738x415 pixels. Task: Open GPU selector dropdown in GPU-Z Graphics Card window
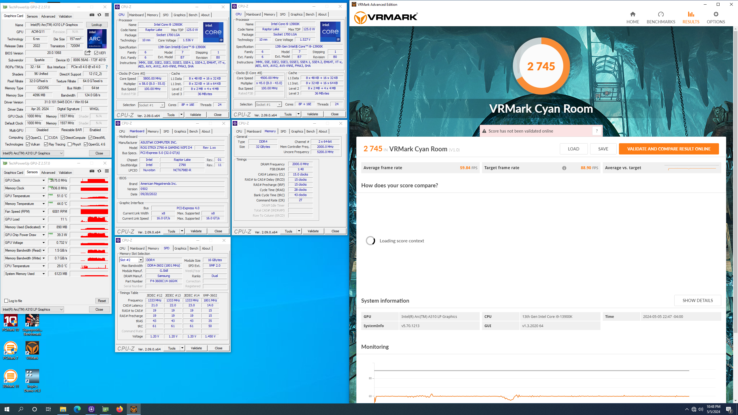coord(33,153)
